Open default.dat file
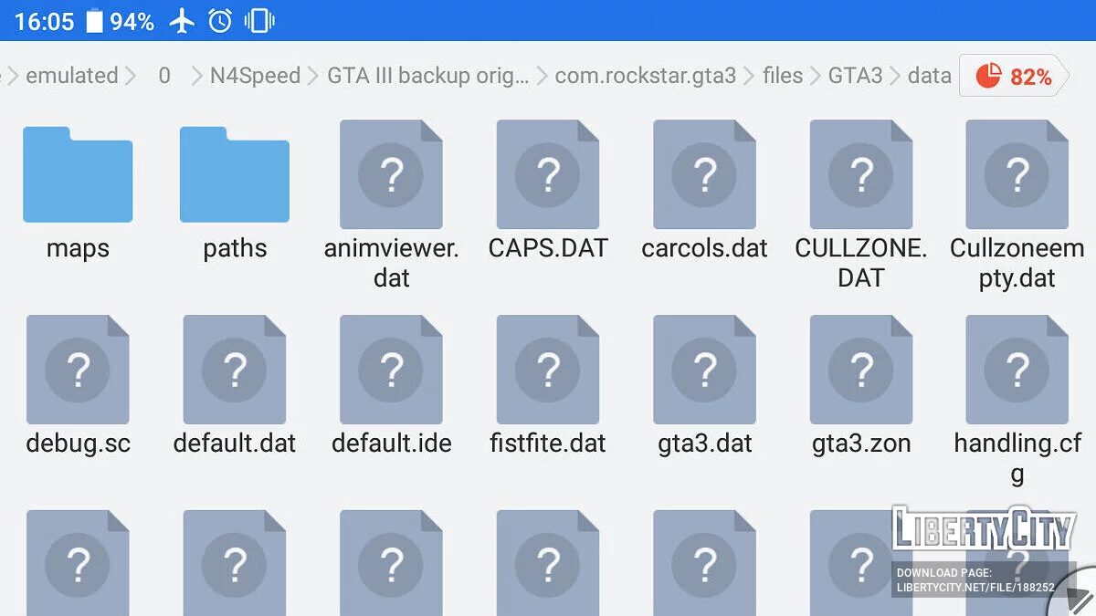The width and height of the screenshot is (1096, 616). (x=235, y=371)
